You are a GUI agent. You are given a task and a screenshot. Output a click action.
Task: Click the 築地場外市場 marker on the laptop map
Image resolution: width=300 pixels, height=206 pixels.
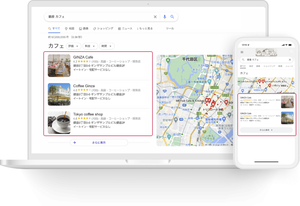tap(224, 119)
